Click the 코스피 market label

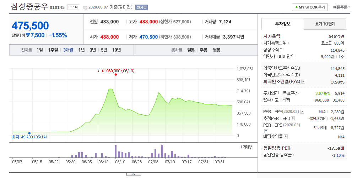[x=73, y=7]
